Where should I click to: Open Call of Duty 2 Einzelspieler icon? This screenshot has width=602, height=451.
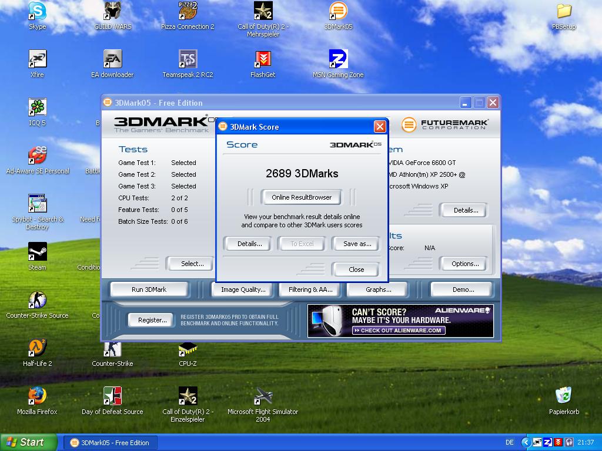tap(188, 396)
